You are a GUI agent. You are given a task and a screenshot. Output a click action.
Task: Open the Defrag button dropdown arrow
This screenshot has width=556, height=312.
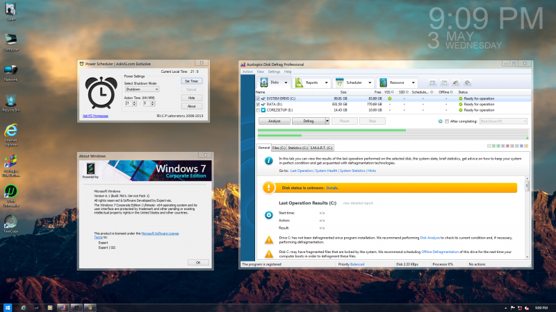tap(327, 121)
